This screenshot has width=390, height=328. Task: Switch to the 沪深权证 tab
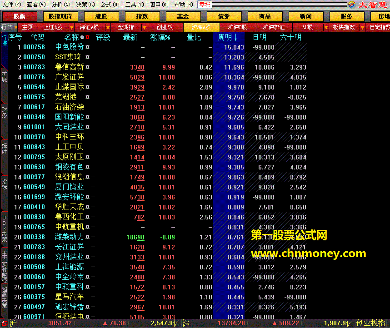274,27
